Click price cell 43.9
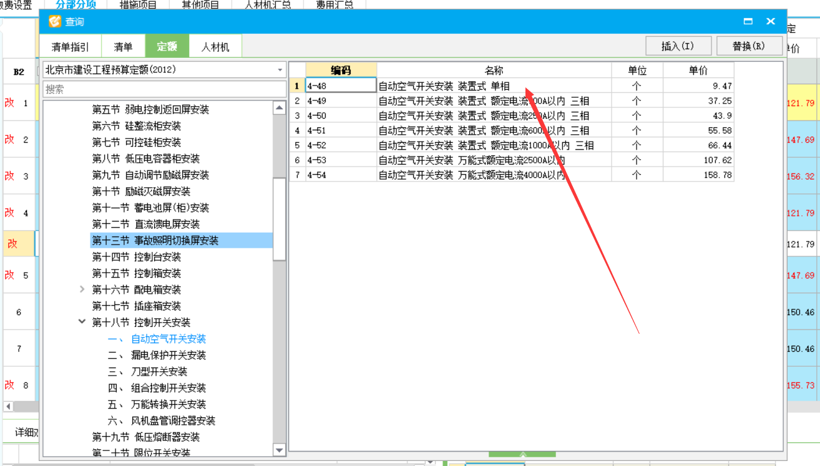820x466 pixels. (x=698, y=115)
